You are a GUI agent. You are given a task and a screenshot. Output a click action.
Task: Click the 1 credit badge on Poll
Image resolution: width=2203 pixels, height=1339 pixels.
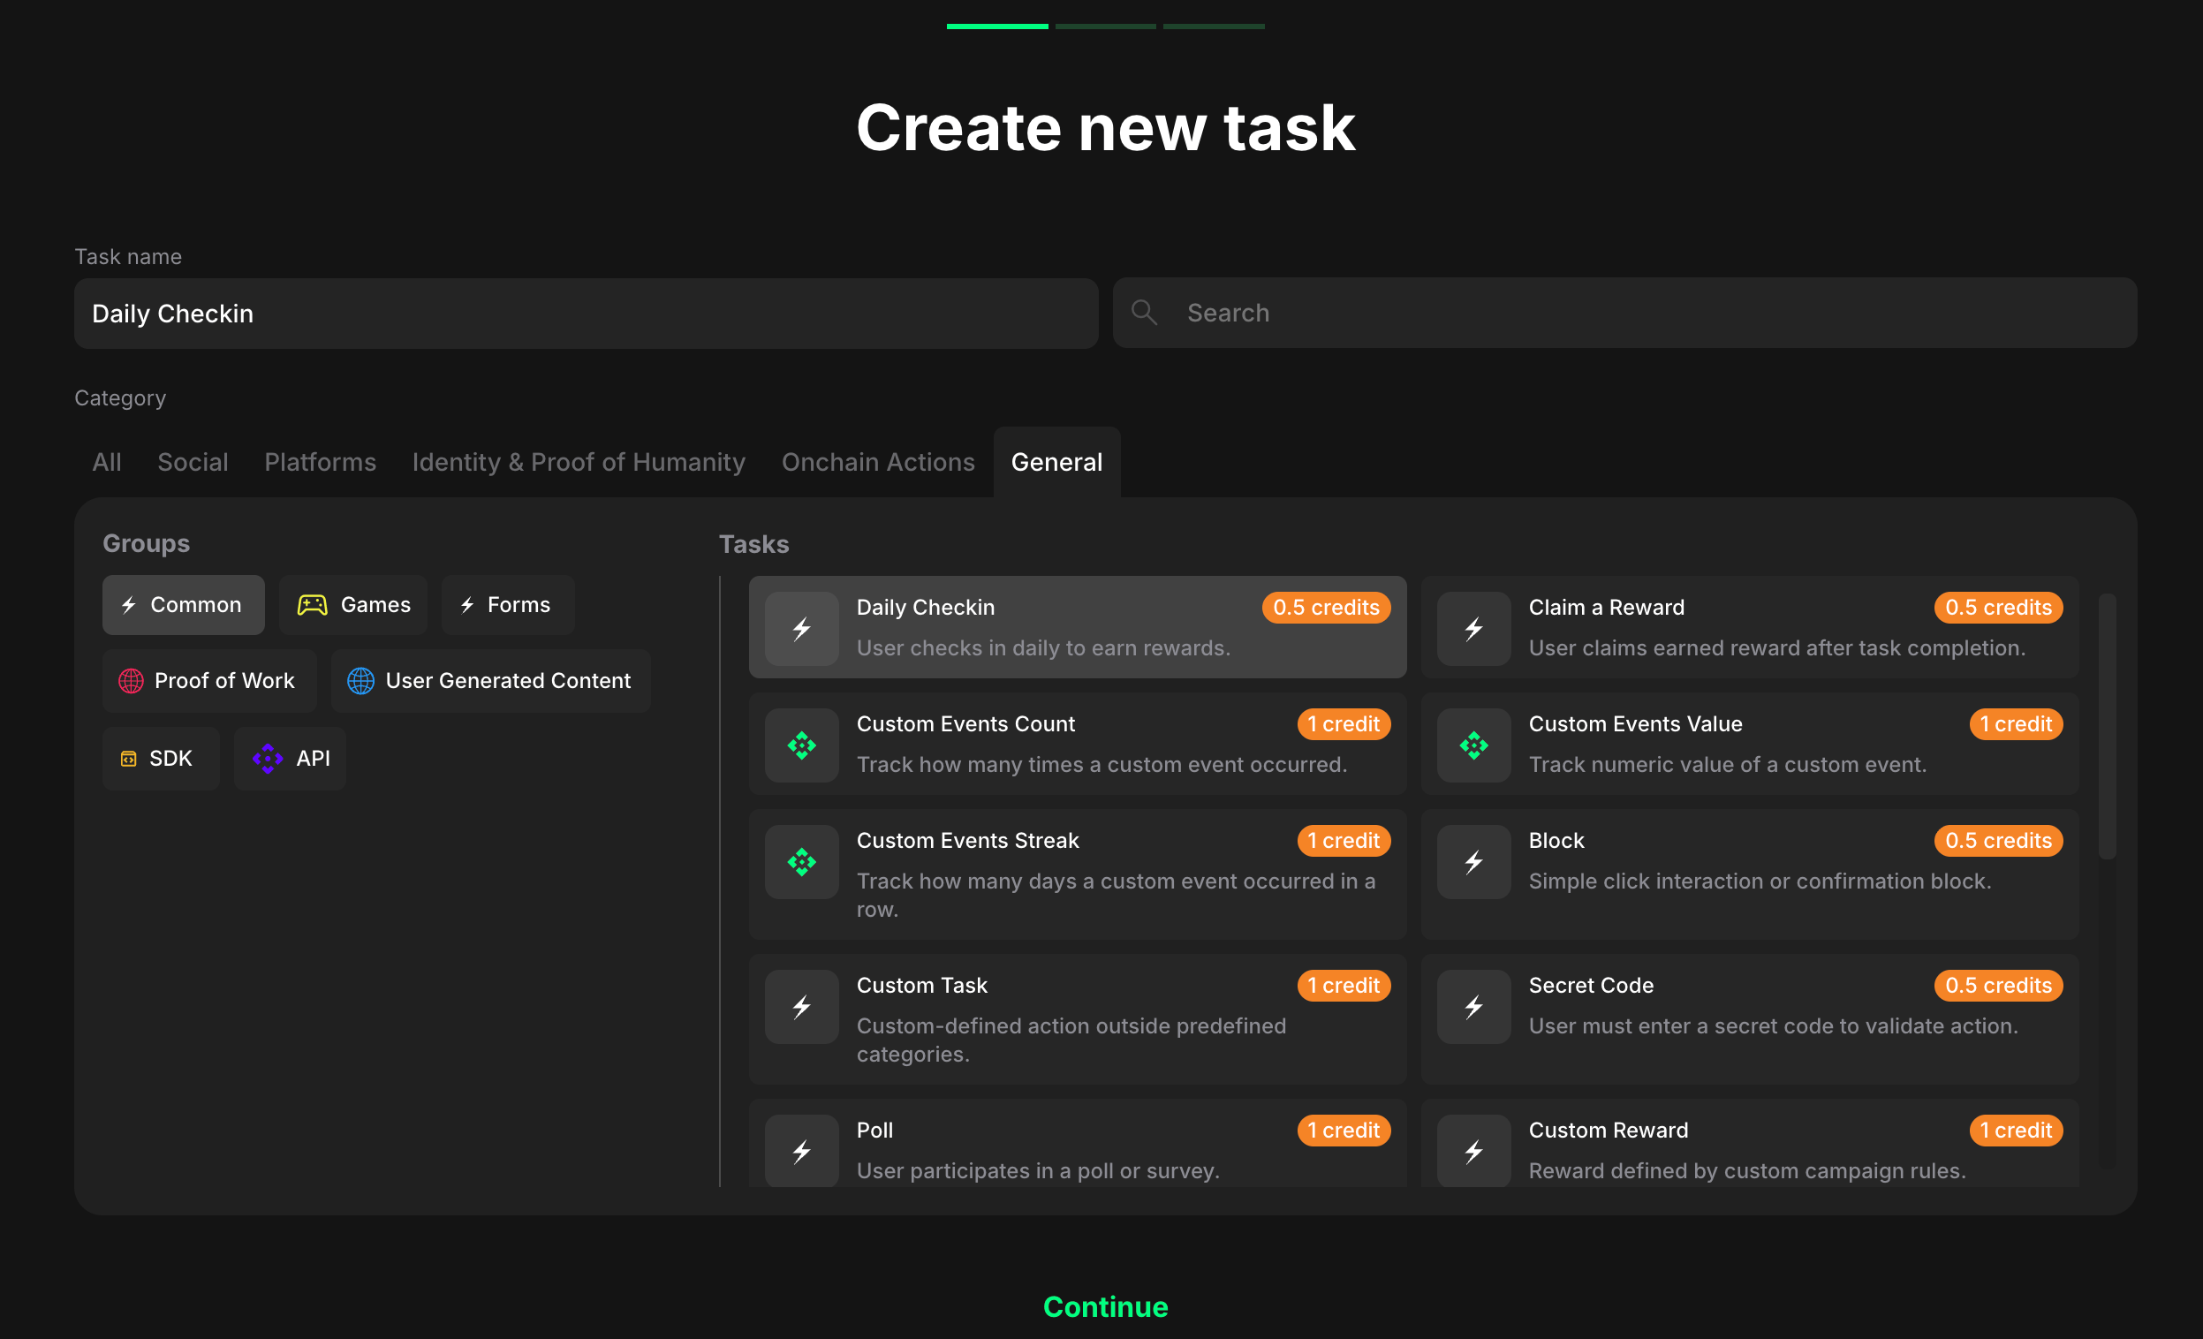click(x=1344, y=1130)
